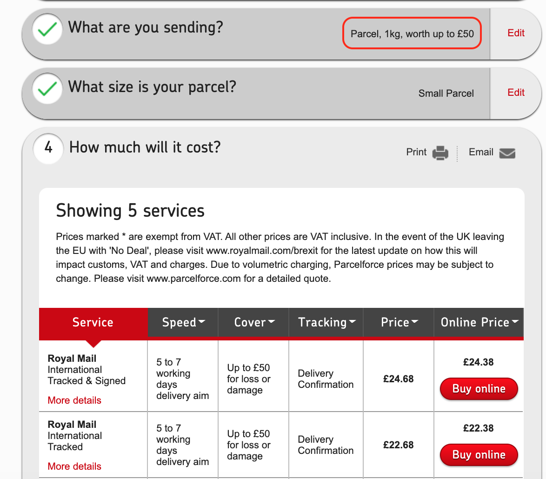Click Royal Mail International Tracked service name
The height and width of the screenshot is (479, 546).
(75, 436)
